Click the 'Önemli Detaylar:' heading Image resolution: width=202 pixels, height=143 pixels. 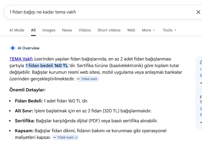pos(27,90)
